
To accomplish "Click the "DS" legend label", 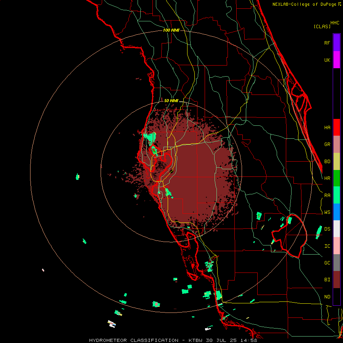I will [x=327, y=229].
